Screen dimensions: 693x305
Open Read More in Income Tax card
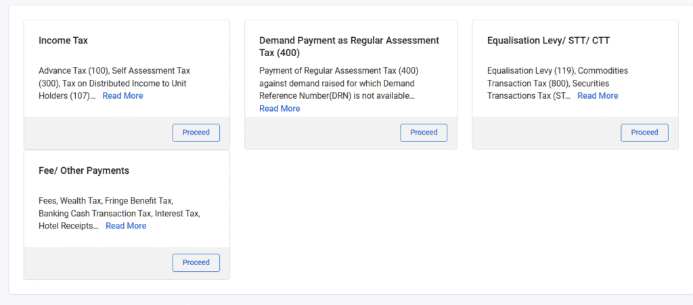pos(123,96)
